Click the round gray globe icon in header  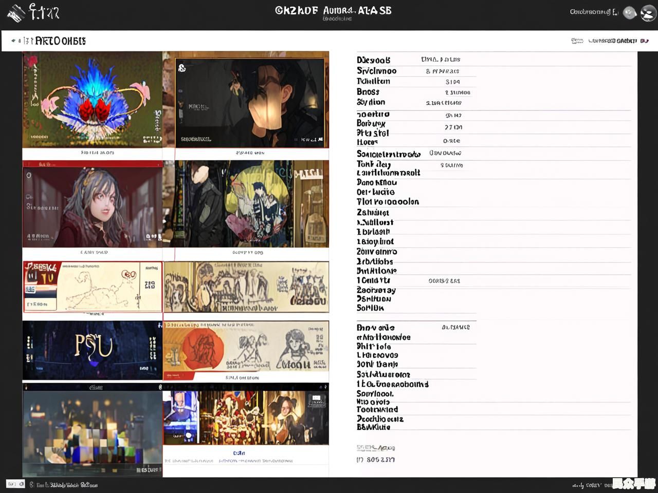(x=630, y=13)
